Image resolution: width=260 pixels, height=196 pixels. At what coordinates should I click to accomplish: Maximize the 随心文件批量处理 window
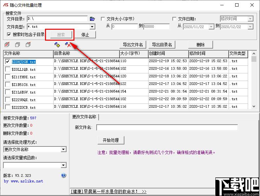click(237, 5)
